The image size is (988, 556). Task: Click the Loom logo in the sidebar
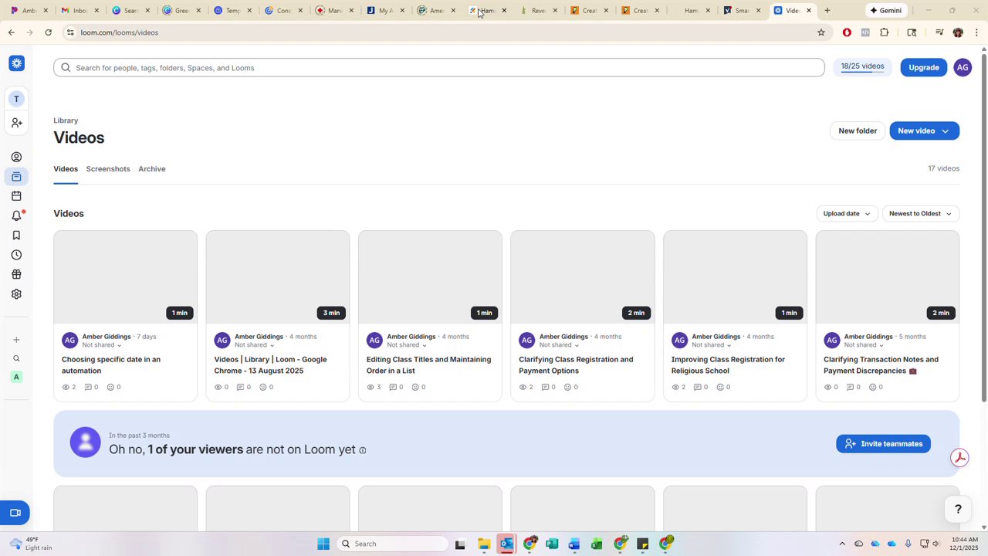16,63
